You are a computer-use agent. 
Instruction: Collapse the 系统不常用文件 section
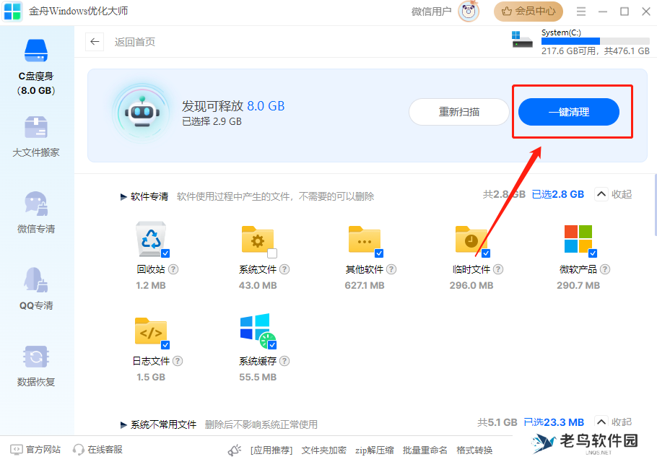point(613,422)
